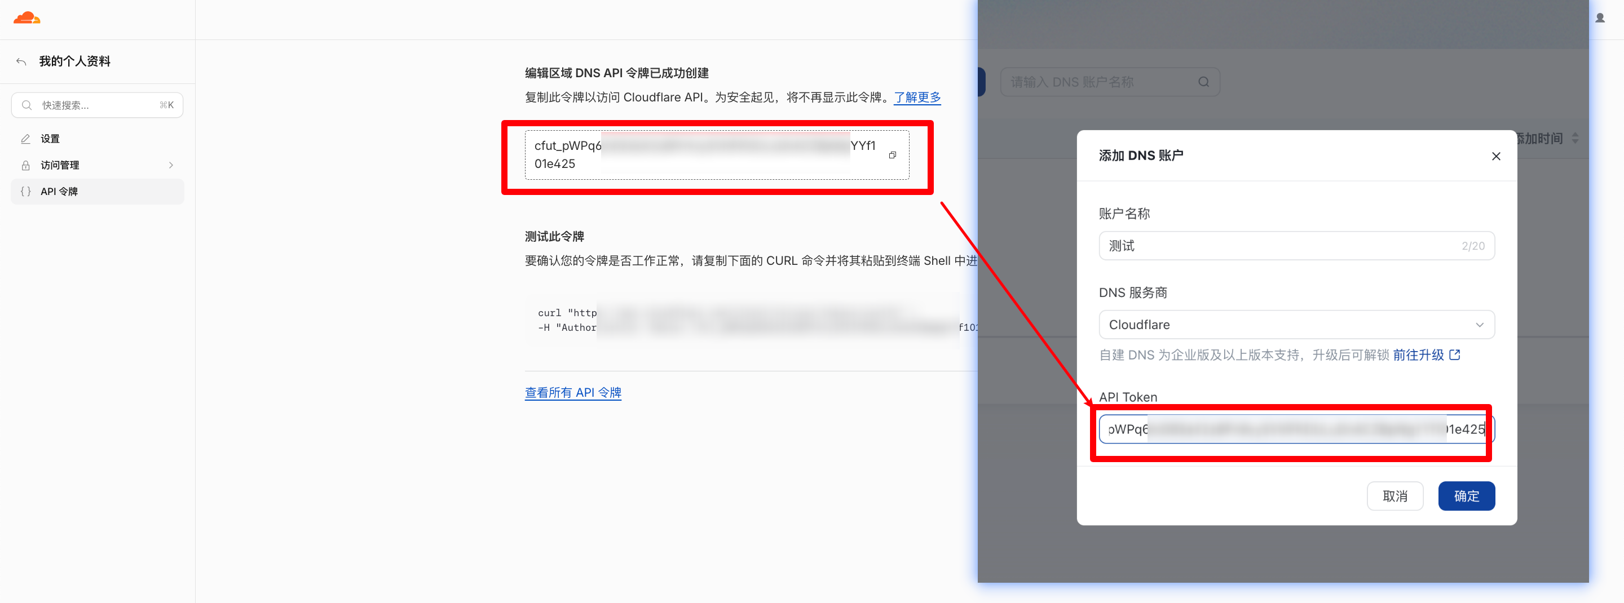Expand the 访问管理 chevron
The width and height of the screenshot is (1624, 603).
coord(171,165)
